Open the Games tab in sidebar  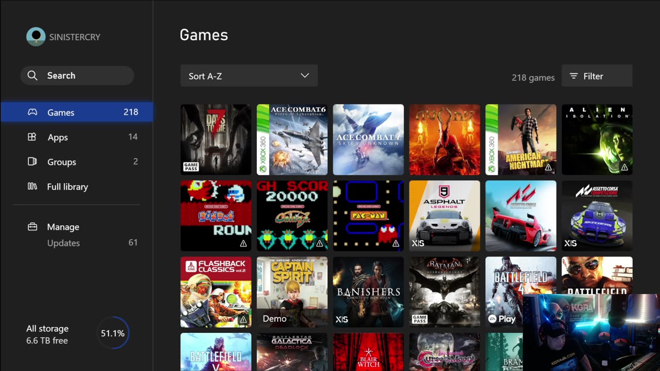click(x=77, y=112)
